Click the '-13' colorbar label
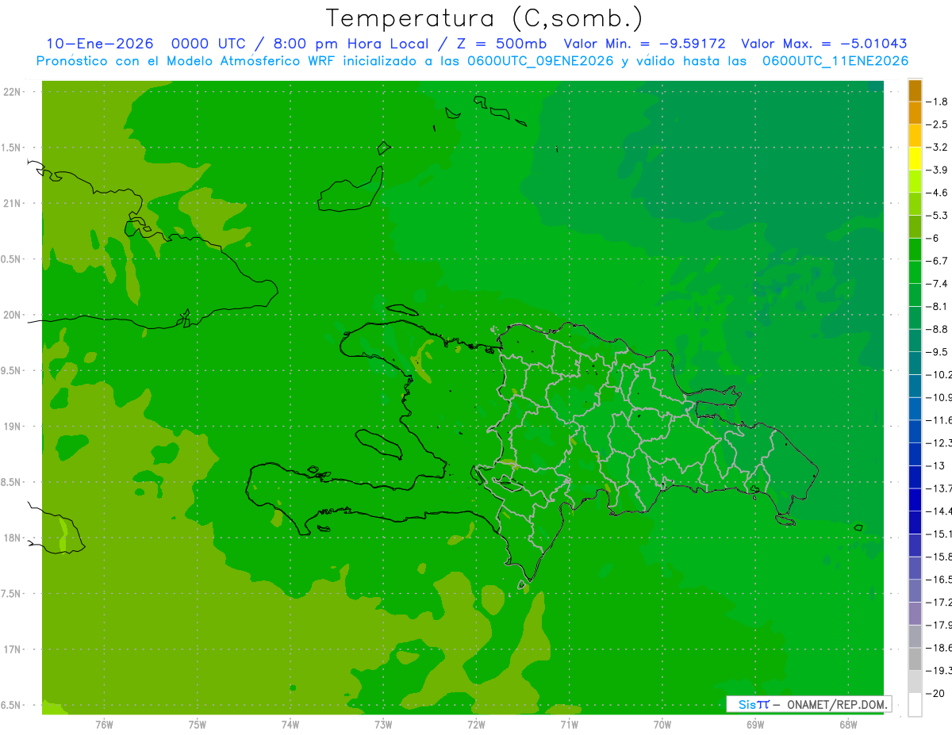 click(935, 465)
